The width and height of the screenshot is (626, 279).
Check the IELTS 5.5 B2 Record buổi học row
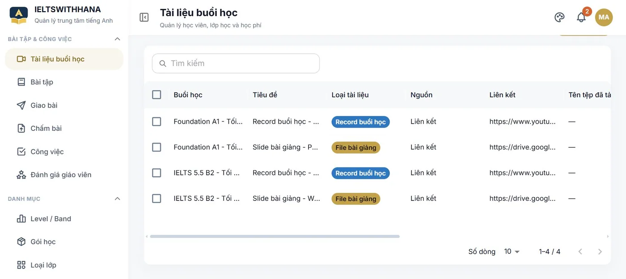[156, 173]
